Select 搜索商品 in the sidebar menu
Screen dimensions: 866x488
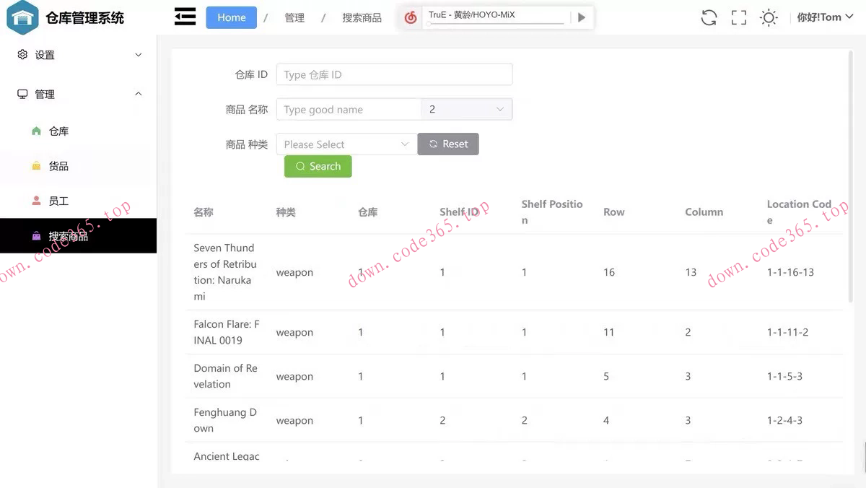pyautogui.click(x=69, y=235)
